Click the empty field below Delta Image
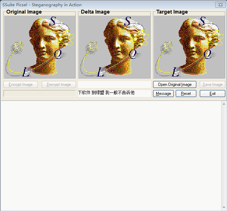Viewport: 227px width, 211px height. [114, 84]
